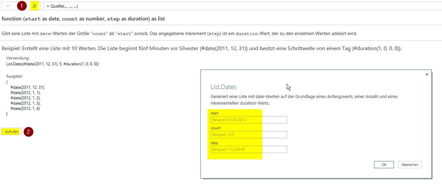442x193 pixels.
Task: Click the step parameter label
Action: point(214,143)
